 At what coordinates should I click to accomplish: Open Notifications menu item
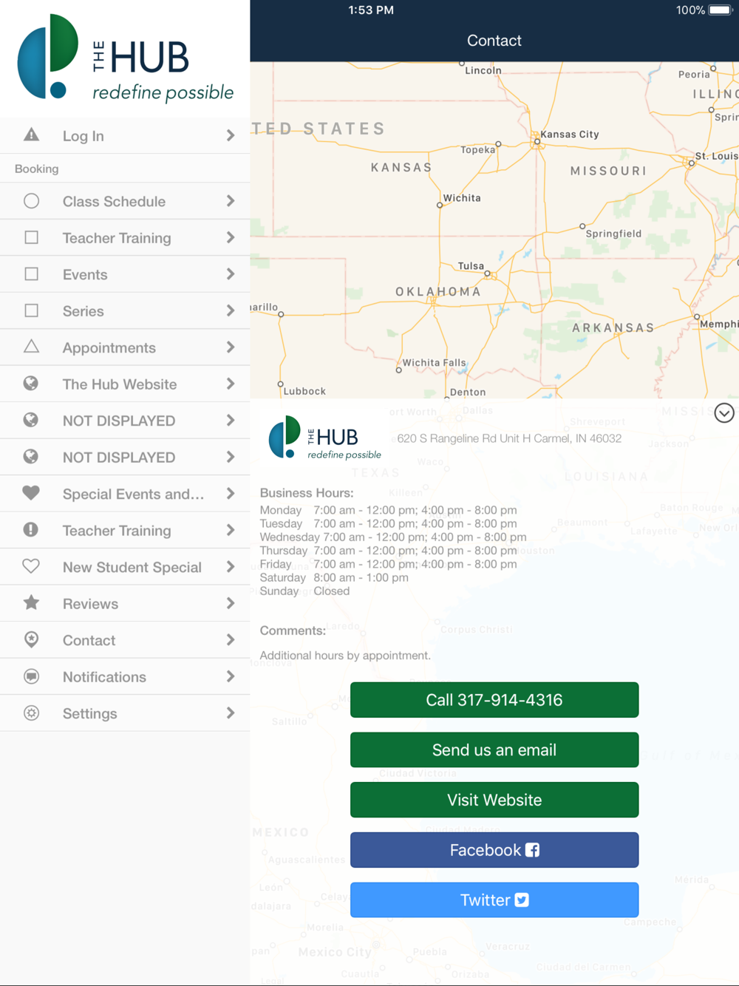coord(125,676)
